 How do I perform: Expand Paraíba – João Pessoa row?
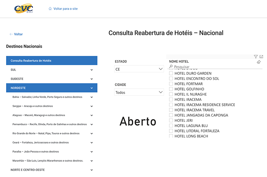coord(52,151)
